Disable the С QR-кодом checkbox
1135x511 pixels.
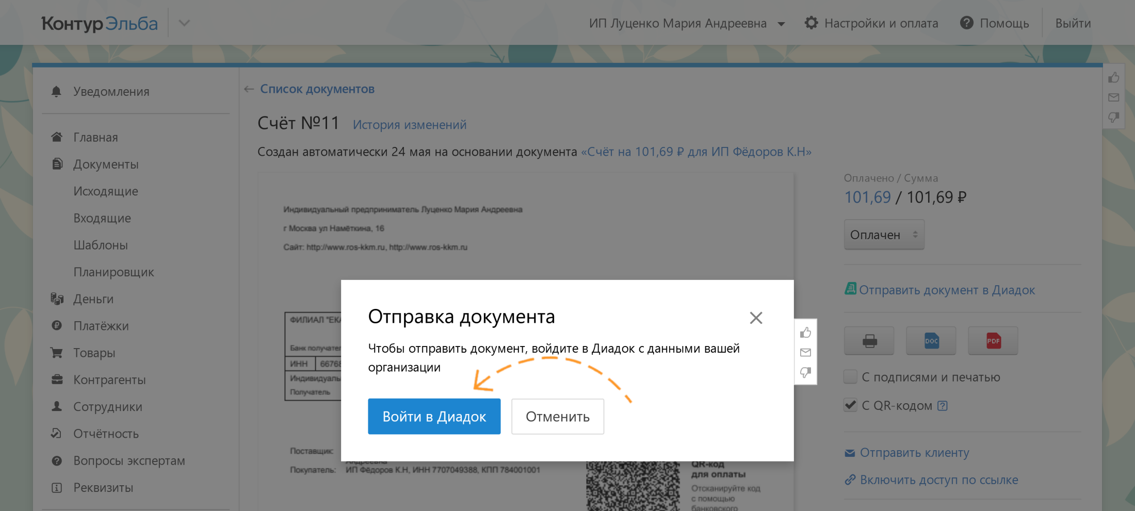pyautogui.click(x=850, y=405)
